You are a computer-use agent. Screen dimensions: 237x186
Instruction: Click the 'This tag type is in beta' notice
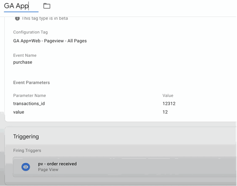[45, 18]
